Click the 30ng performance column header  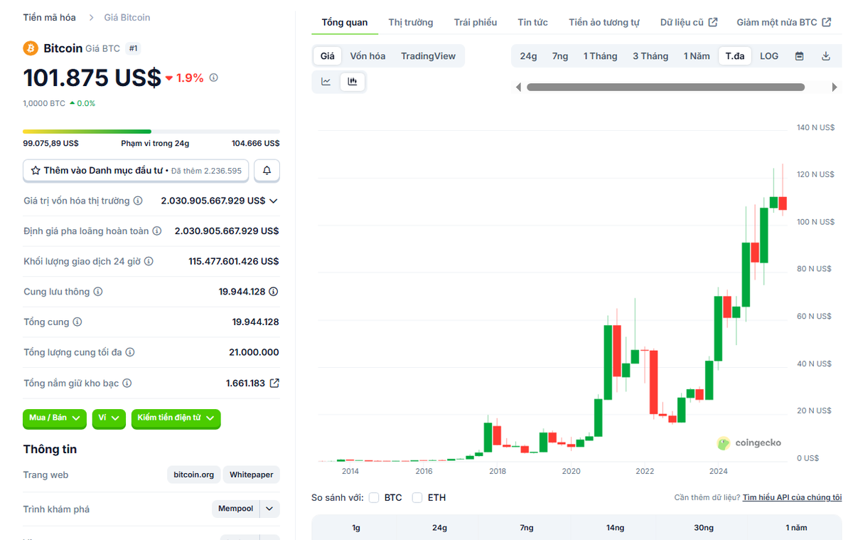(x=704, y=528)
